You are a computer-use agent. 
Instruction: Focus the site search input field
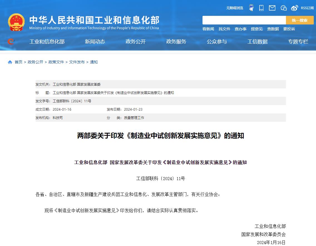pyautogui.click(x=244, y=20)
